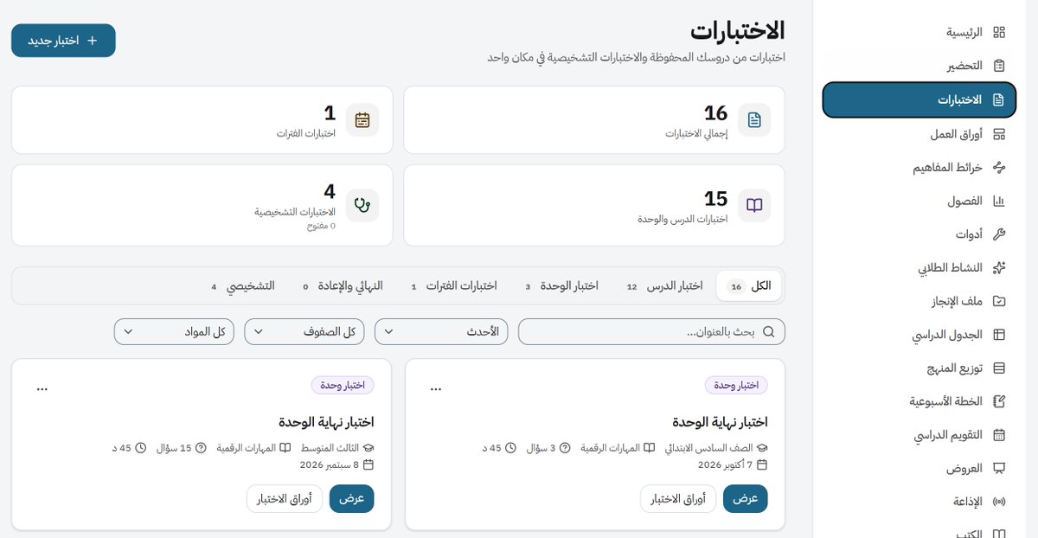1038x538 pixels.
Task: Create a new test with اختبار جديد
Action: (x=63, y=41)
